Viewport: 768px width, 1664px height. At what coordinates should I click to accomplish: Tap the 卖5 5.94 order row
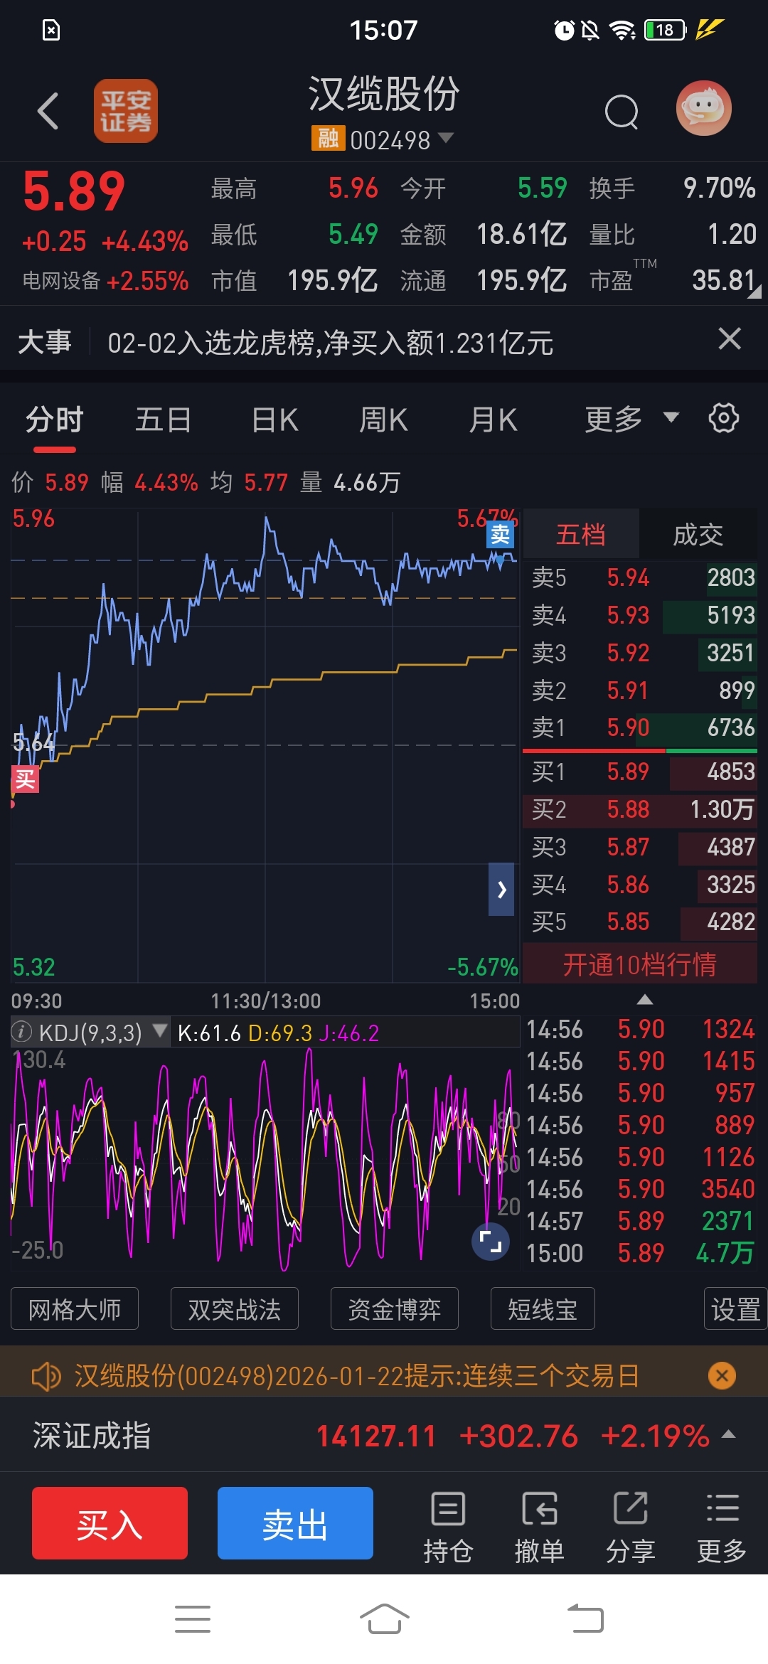(x=640, y=577)
